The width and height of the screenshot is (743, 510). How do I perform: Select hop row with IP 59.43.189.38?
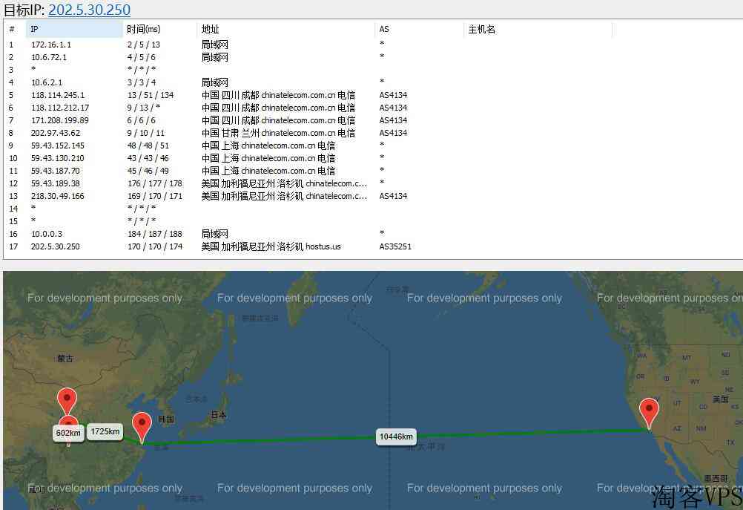(x=56, y=183)
